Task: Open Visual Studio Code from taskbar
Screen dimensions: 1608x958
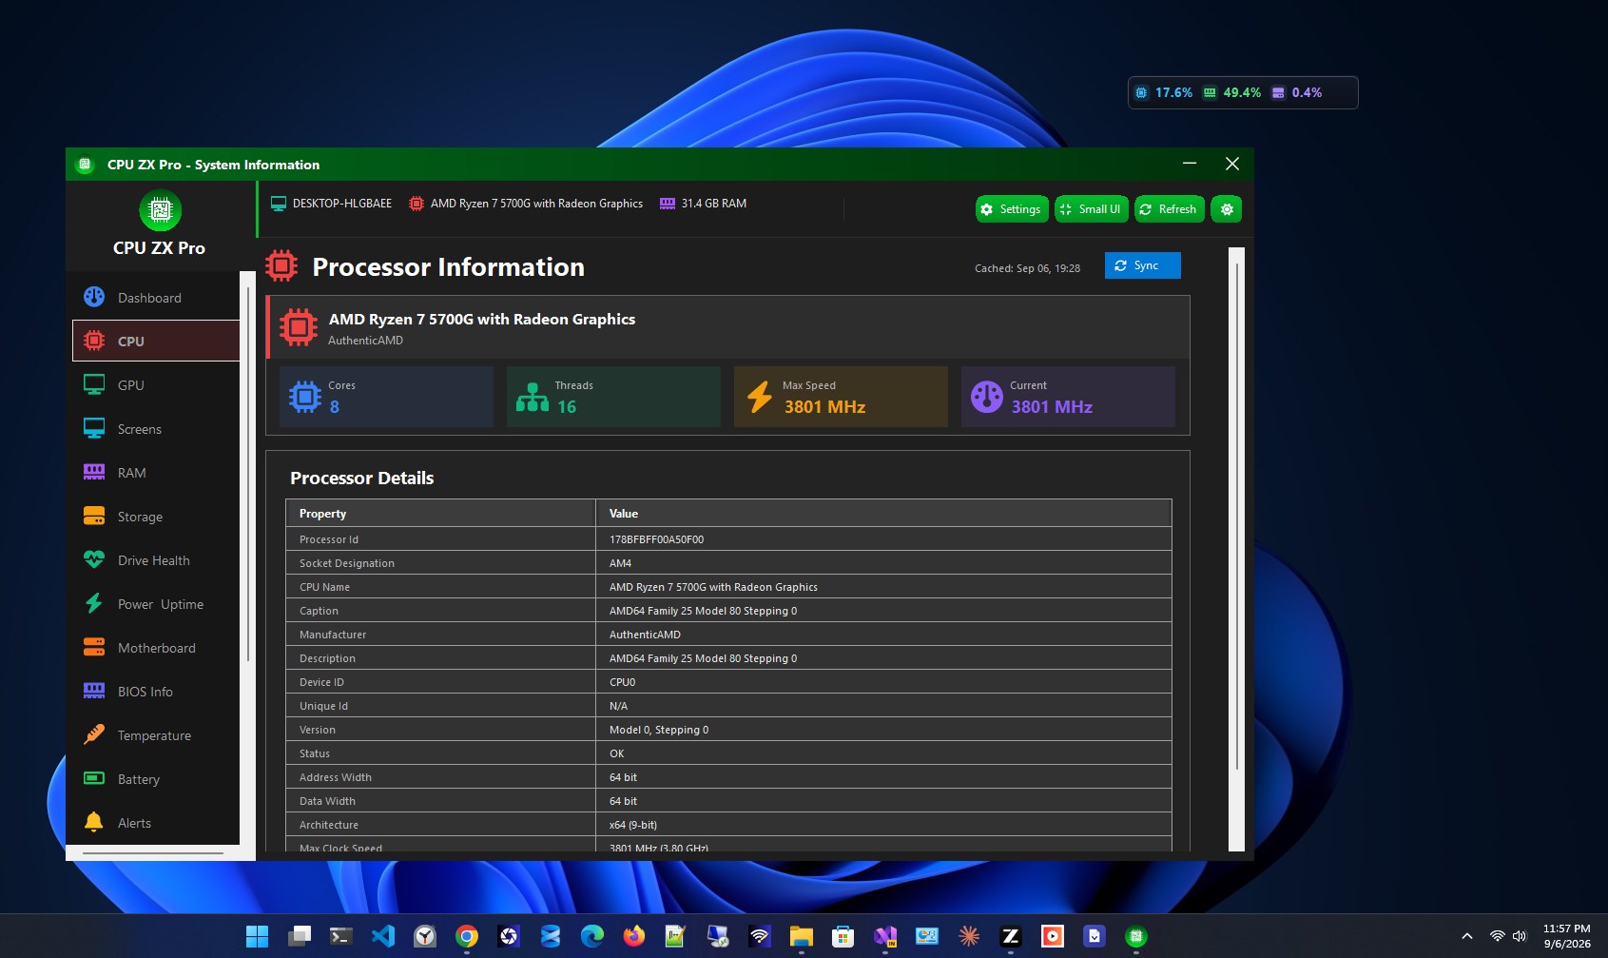Action: point(382,936)
